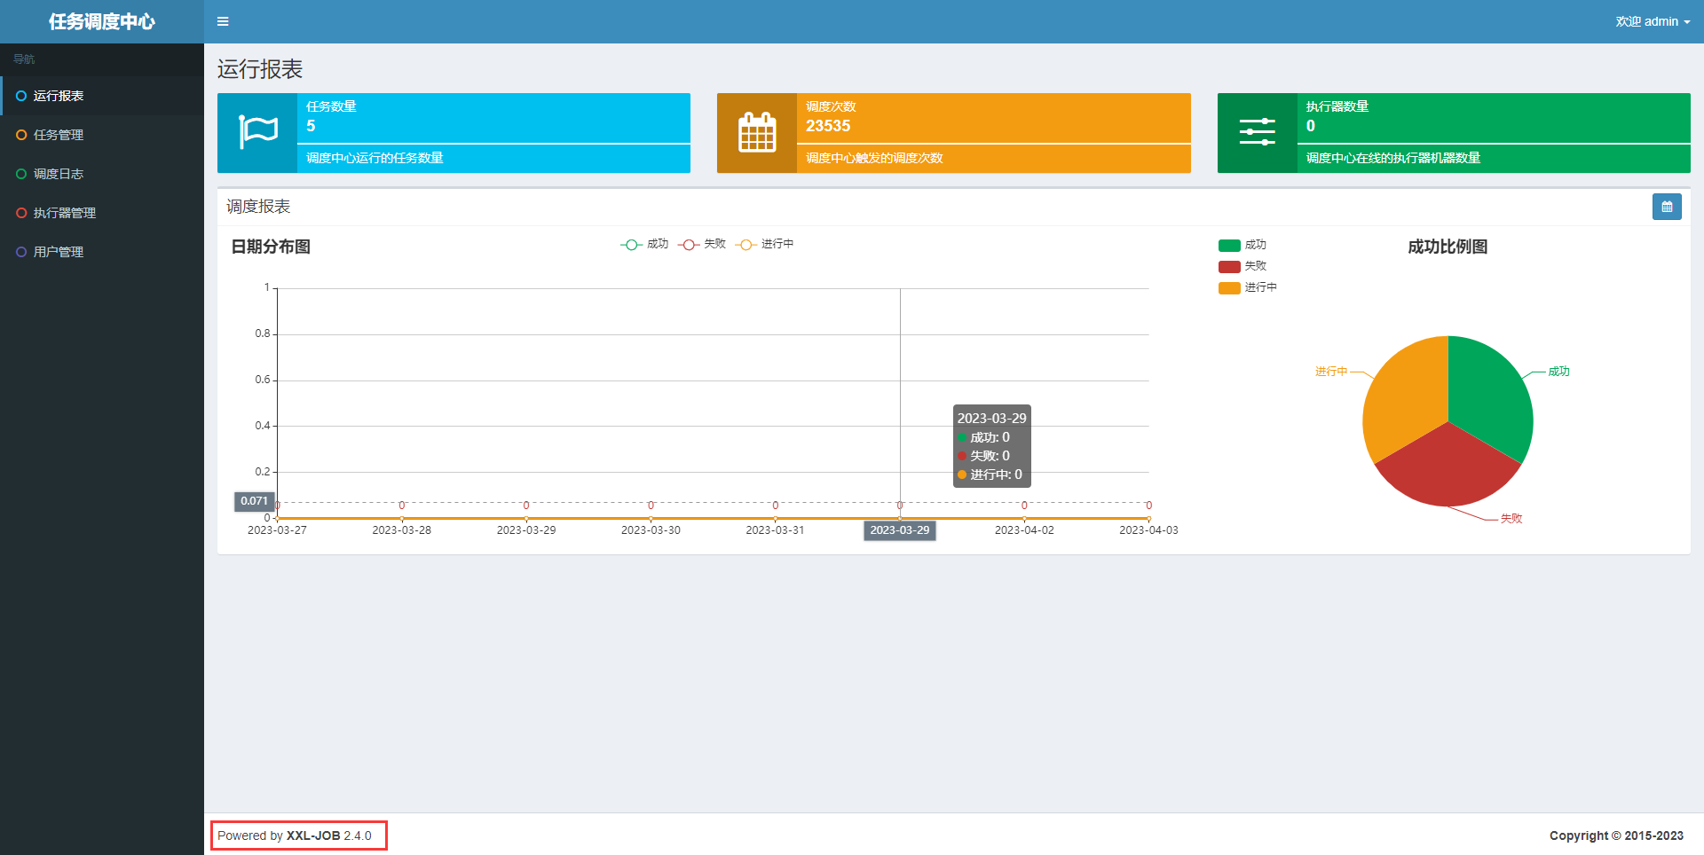Click the 调度中心触发的调度次数 description text

874,158
